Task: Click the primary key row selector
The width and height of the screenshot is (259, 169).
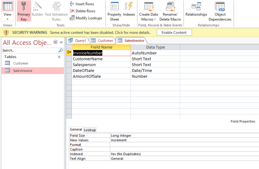Action: [x=69, y=53]
